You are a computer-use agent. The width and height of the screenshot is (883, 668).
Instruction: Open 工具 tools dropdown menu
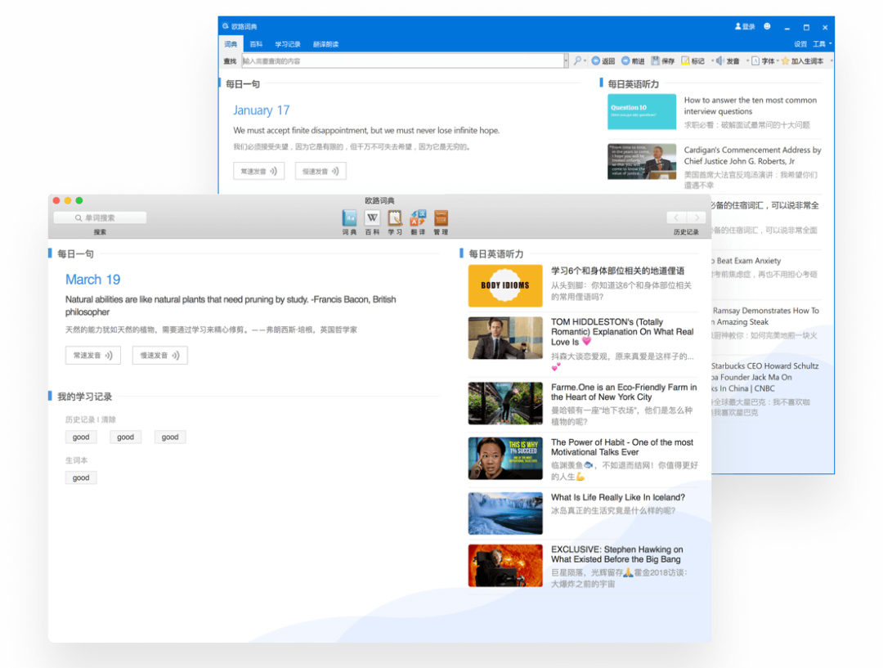tap(822, 44)
